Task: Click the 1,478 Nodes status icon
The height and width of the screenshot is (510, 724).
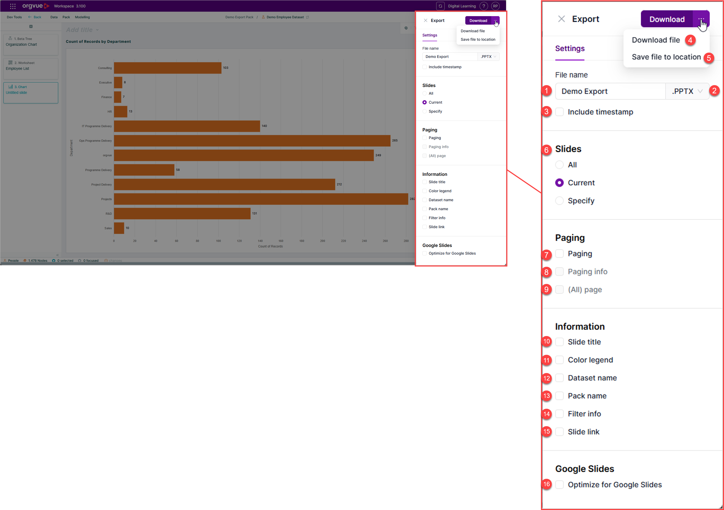Action: [25, 261]
